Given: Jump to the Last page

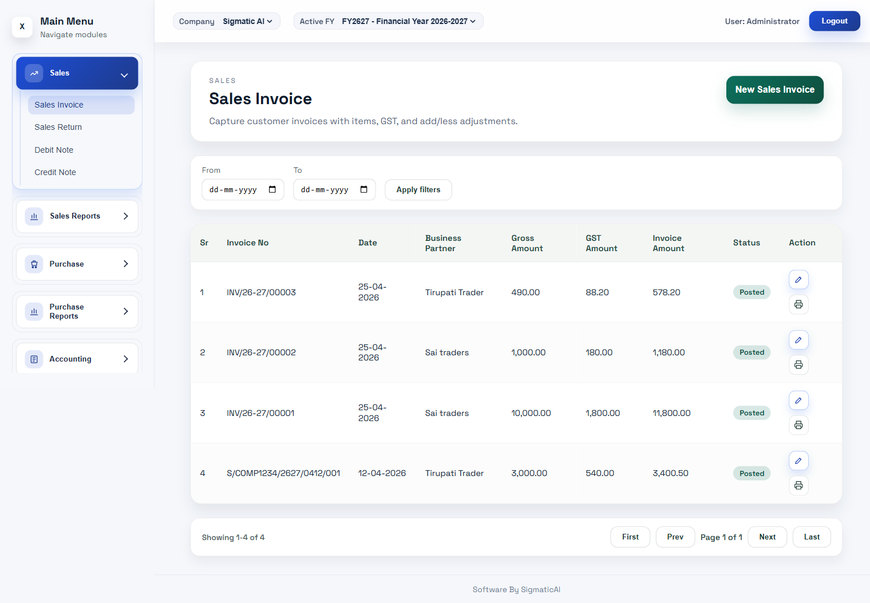Looking at the screenshot, I should 812,537.
